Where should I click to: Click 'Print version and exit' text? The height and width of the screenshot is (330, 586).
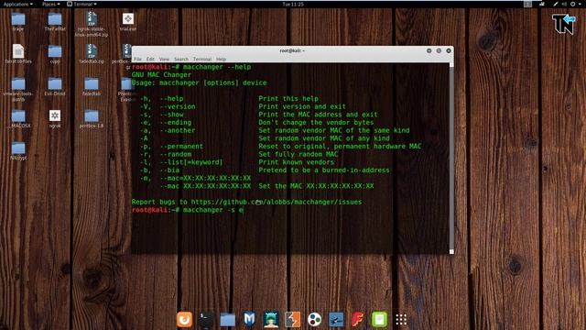302,106
